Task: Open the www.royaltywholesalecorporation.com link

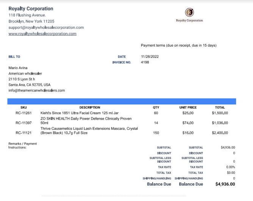Action: pos(42,34)
